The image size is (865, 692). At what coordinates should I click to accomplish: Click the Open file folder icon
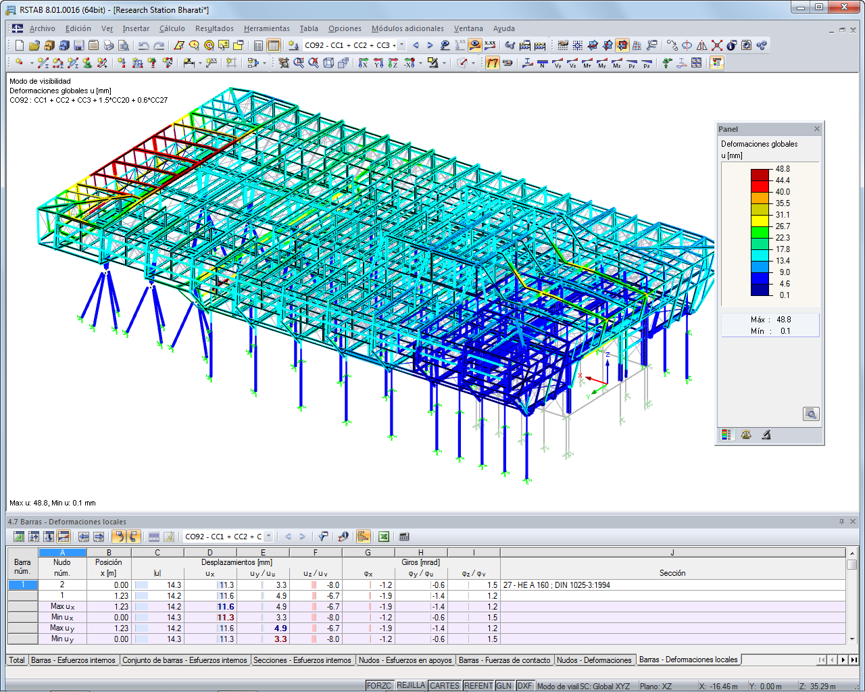tap(34, 45)
